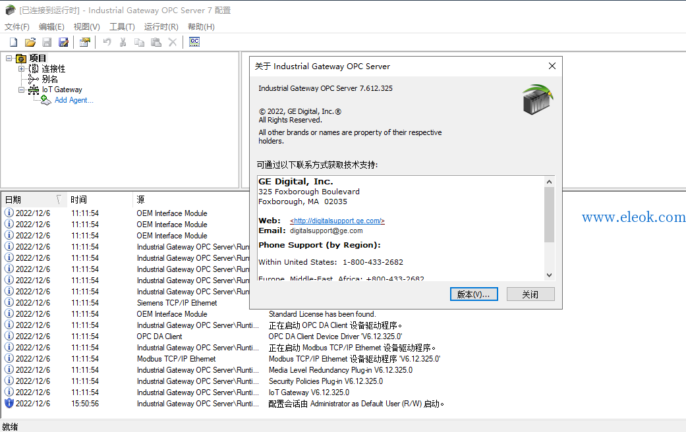Click the 版本(V)... button

click(474, 294)
